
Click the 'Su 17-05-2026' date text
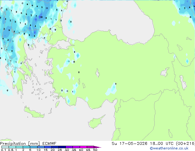129,144
